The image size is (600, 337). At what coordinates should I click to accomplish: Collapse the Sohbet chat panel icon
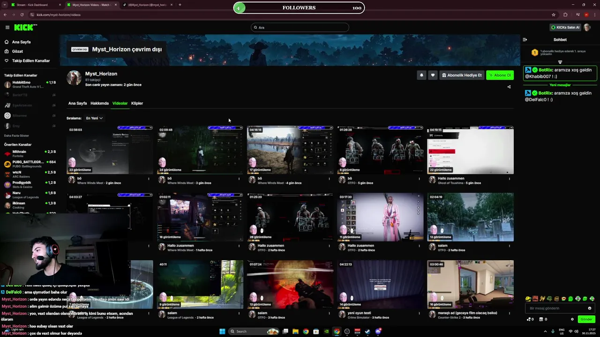click(525, 40)
